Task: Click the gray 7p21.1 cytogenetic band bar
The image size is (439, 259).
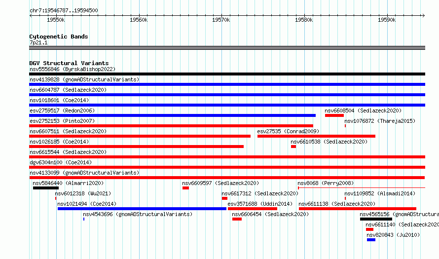Action: click(227, 48)
